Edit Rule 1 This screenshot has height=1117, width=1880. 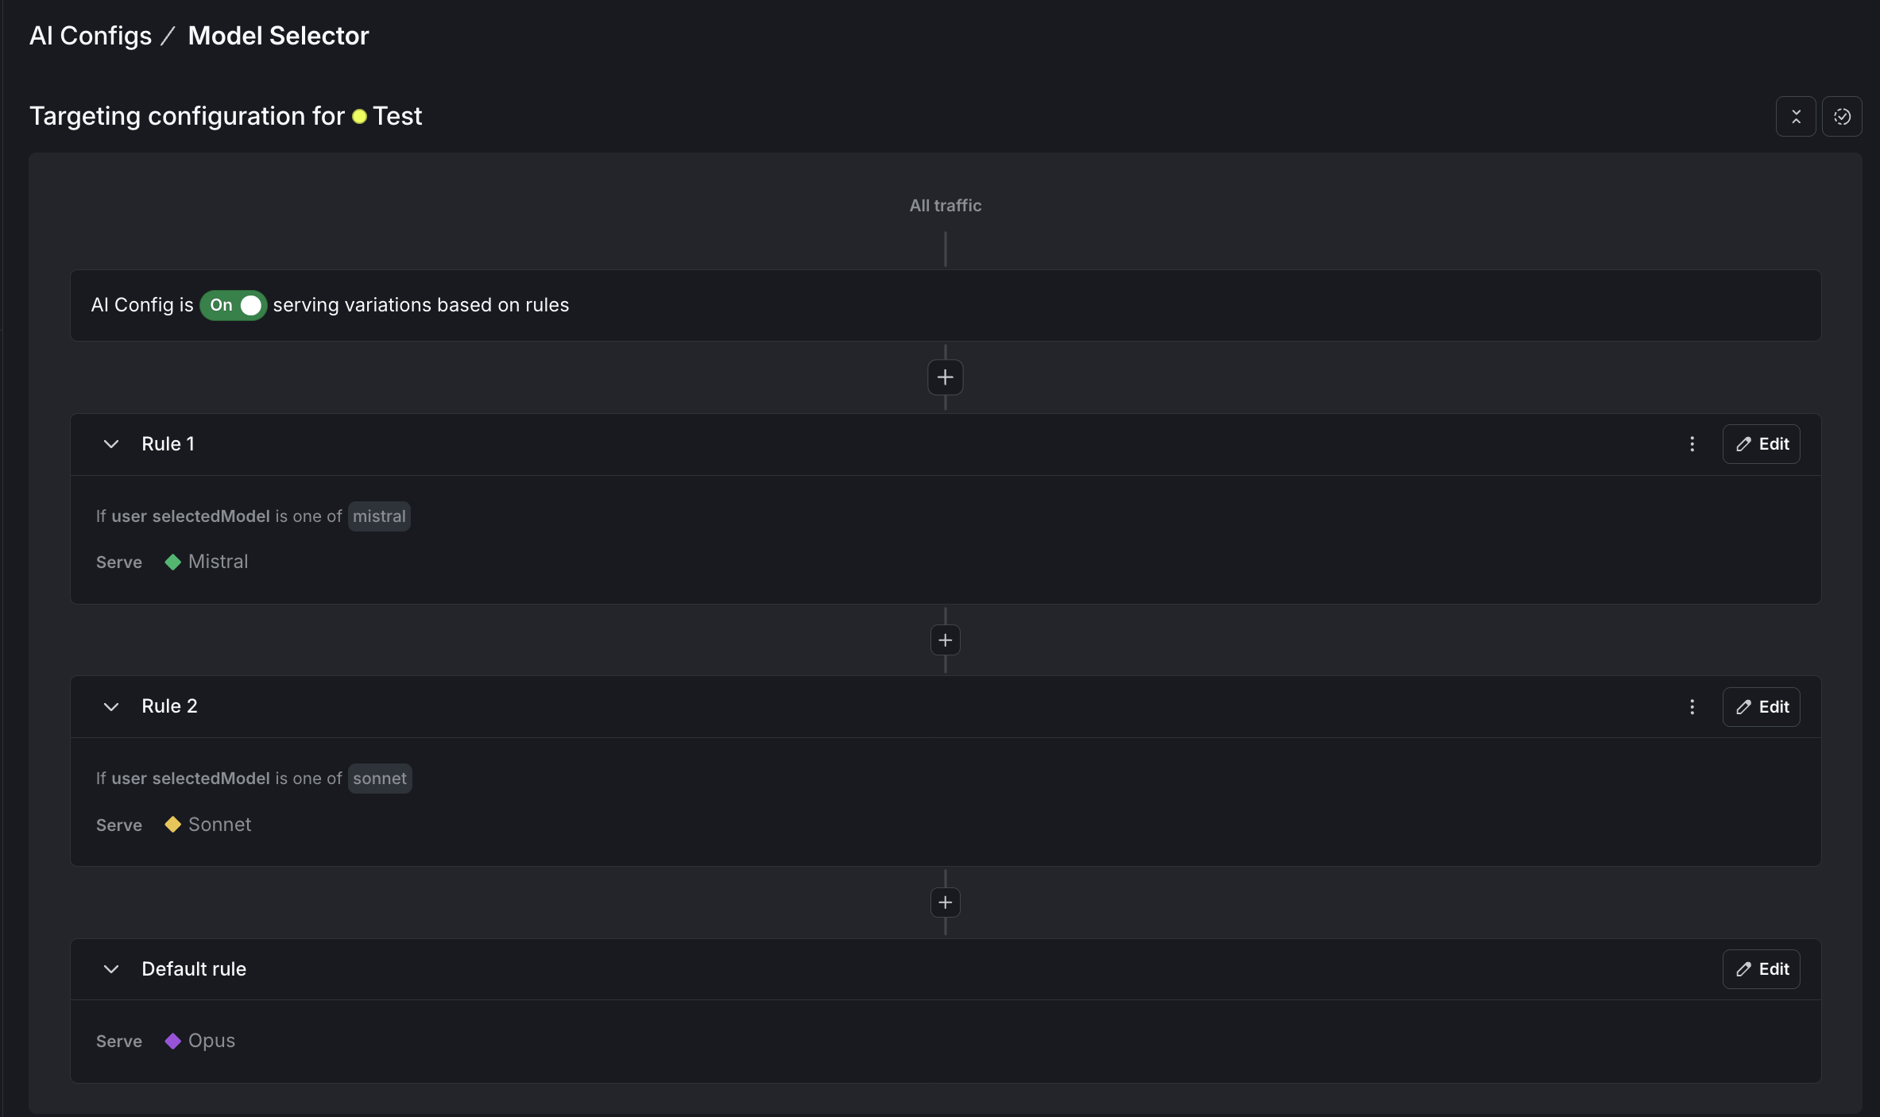[1761, 444]
